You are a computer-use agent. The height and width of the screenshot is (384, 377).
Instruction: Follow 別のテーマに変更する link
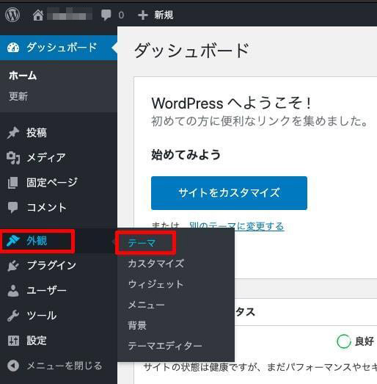tap(237, 226)
